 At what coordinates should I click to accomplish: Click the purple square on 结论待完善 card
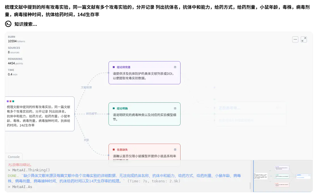[x=114, y=67]
